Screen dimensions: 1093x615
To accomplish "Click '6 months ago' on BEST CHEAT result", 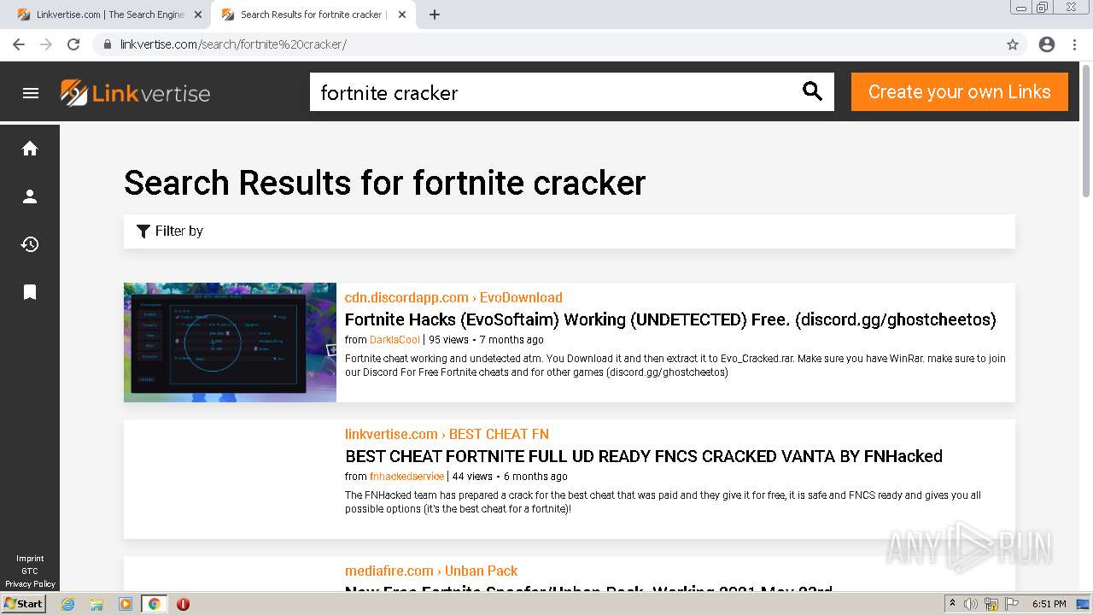I will click(535, 477).
